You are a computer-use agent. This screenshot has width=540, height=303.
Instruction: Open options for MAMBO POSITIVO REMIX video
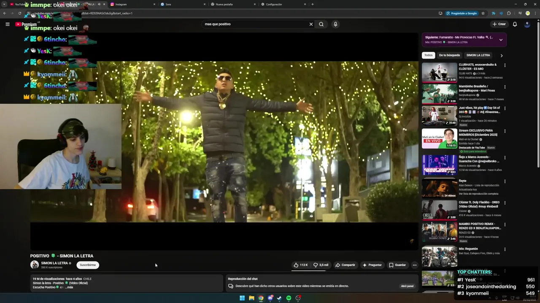[x=505, y=225]
